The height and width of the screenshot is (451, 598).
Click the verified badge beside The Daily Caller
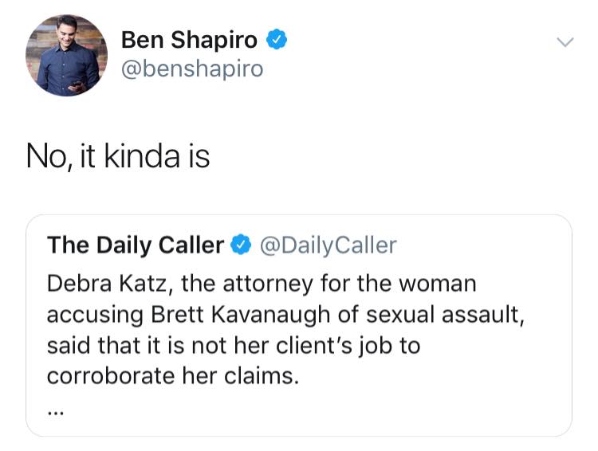tap(241, 245)
